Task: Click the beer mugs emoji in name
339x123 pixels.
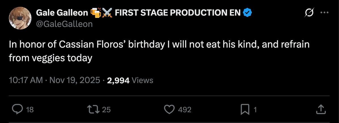Action: [x=96, y=13]
